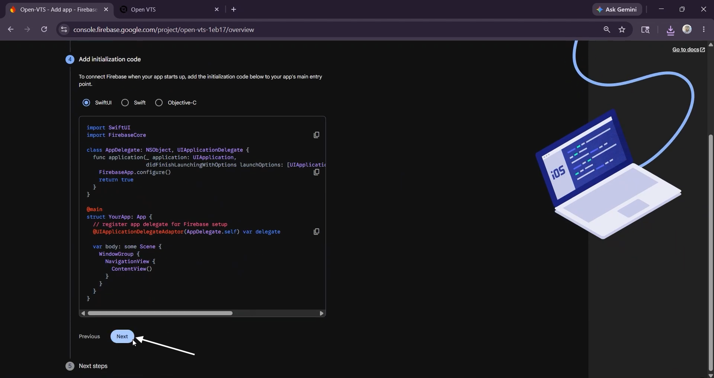Click the Previous button

(x=89, y=336)
